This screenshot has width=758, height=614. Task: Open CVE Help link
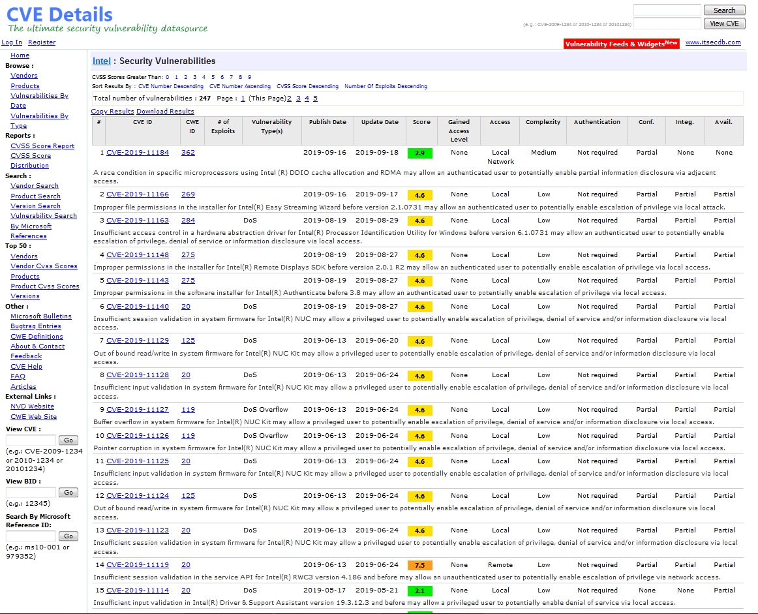pyautogui.click(x=27, y=366)
